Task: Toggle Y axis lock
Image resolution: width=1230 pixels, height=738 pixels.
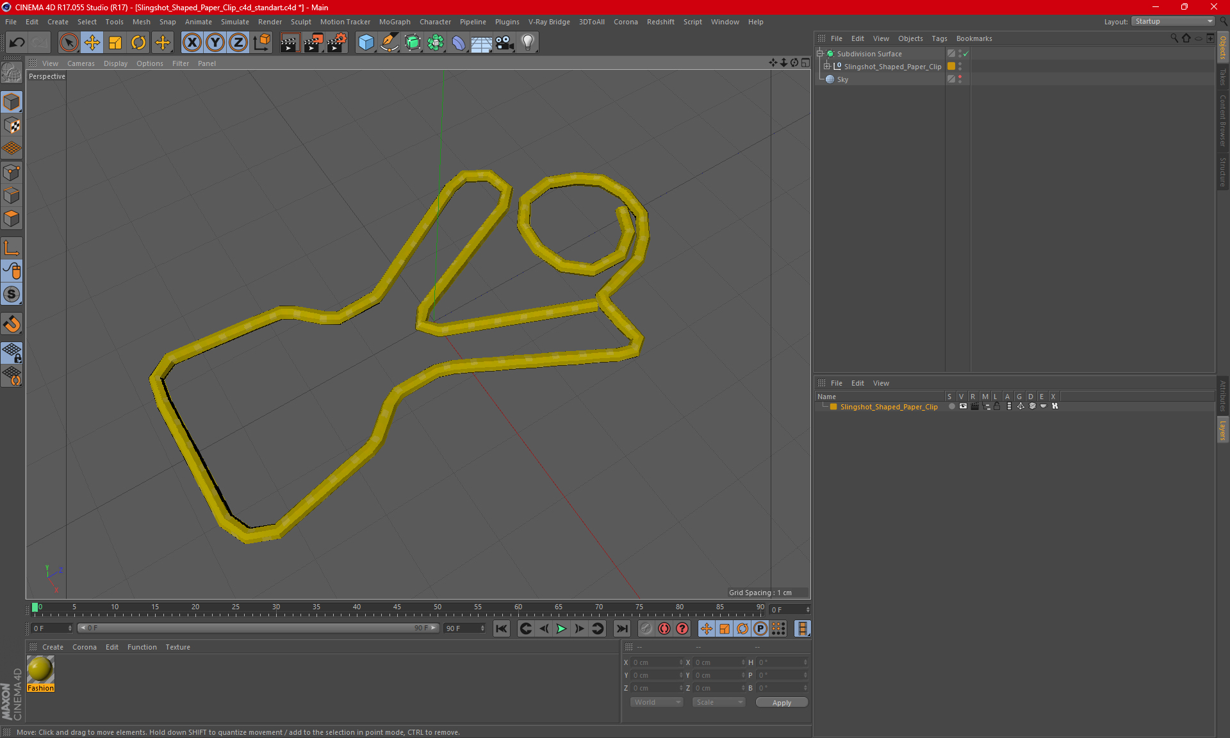Action: click(215, 42)
